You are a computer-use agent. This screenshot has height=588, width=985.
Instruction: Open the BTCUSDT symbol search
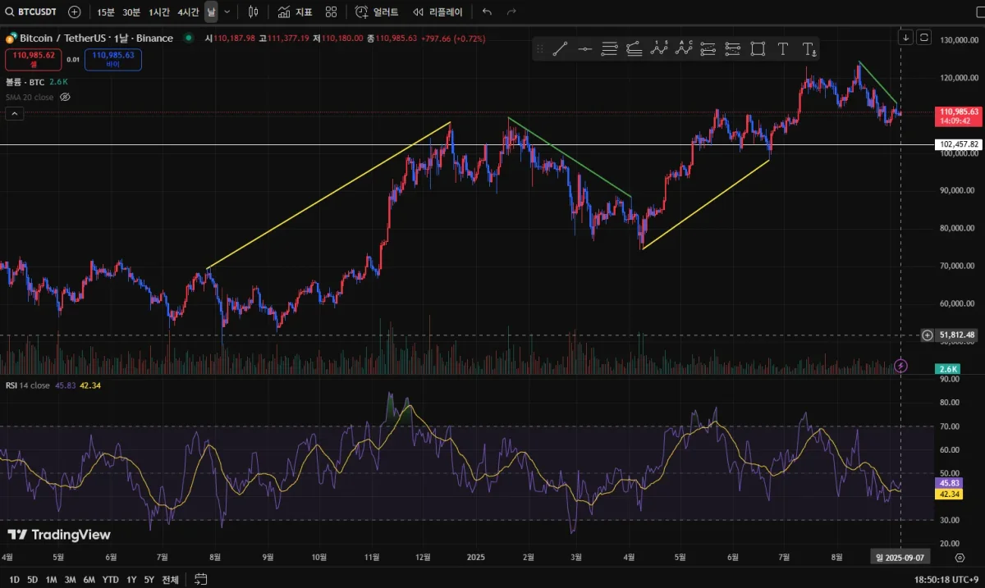coord(33,12)
